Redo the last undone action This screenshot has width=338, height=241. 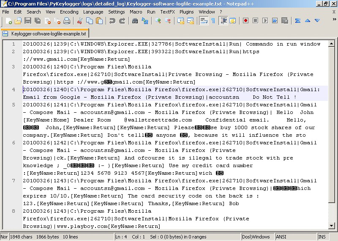[122, 21]
